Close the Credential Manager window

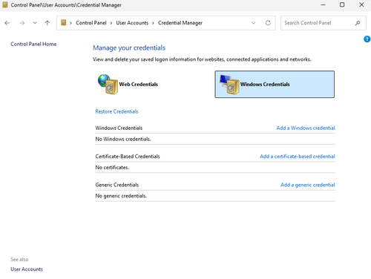[361, 4]
